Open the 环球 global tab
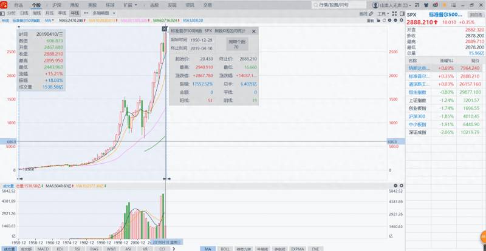This screenshot has height=251, width=486. (110, 5)
